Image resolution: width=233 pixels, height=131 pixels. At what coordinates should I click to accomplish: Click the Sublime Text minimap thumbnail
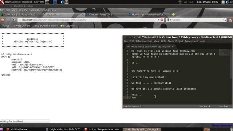224,53
